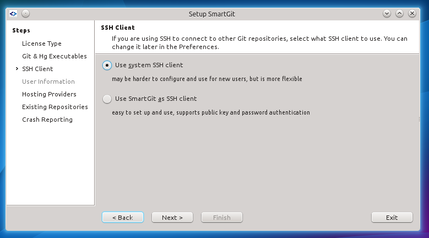Exit the setup wizard
The image size is (429, 238).
(x=392, y=218)
